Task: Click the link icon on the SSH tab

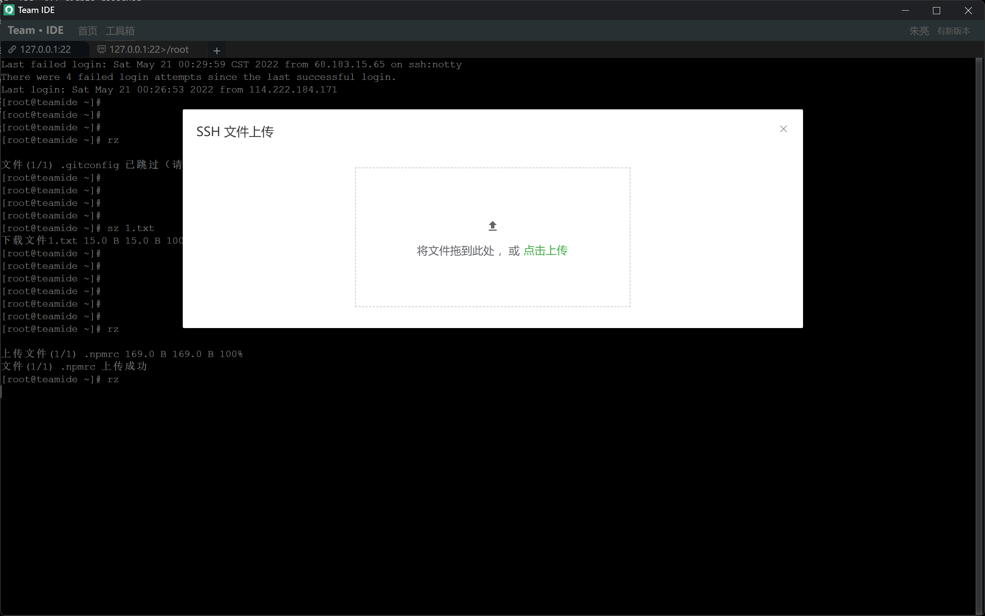Action: click(13, 49)
